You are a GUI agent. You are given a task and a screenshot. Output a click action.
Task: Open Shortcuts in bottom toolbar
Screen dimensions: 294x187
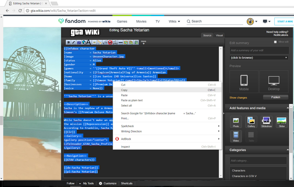[127, 183]
